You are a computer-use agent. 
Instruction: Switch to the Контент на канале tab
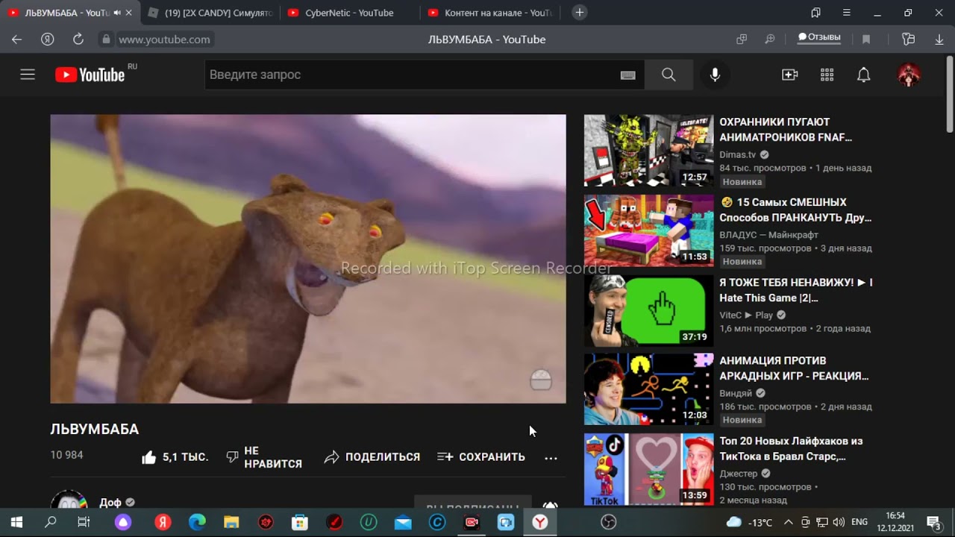[489, 13]
